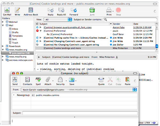Open the Drafts folder
This screenshot has height=126, width=160.
click(14, 32)
